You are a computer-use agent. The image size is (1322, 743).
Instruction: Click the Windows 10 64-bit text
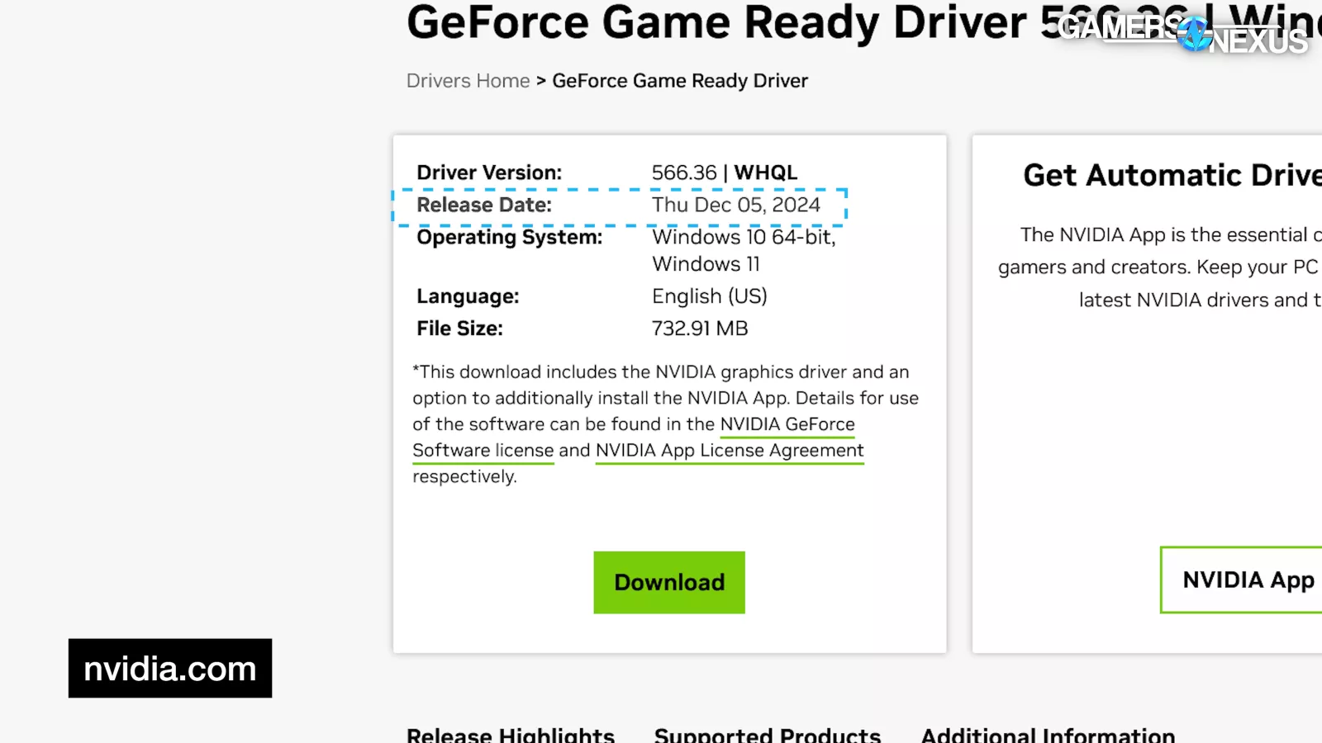point(743,237)
